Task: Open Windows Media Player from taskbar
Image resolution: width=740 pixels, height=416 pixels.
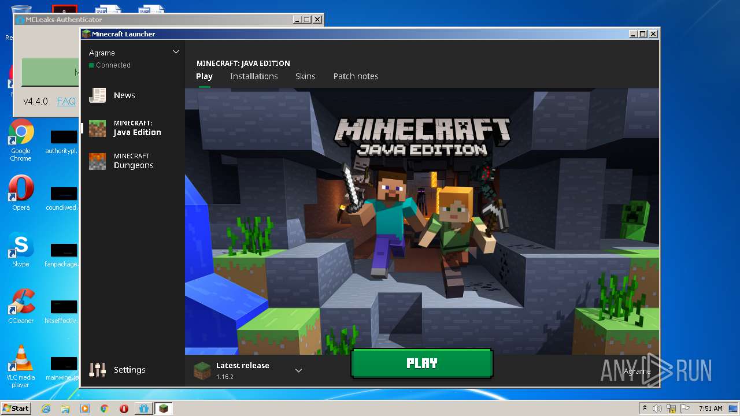Action: click(x=85, y=408)
